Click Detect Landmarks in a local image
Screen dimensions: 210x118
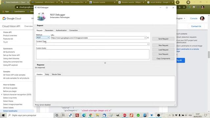pyautogui.click(x=189, y=46)
